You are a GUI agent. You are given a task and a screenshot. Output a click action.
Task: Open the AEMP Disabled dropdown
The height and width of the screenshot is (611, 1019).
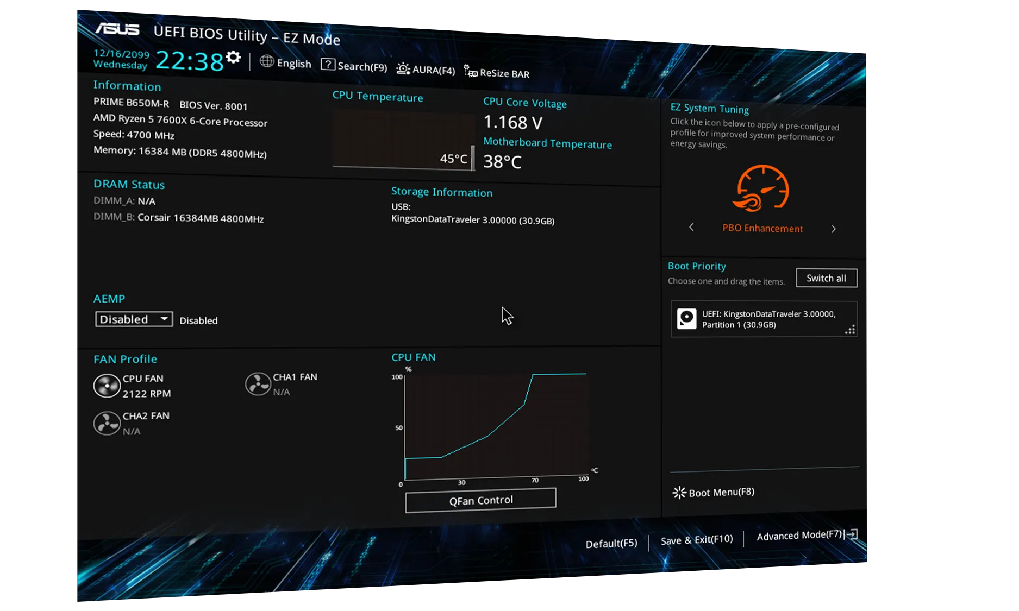(x=134, y=319)
